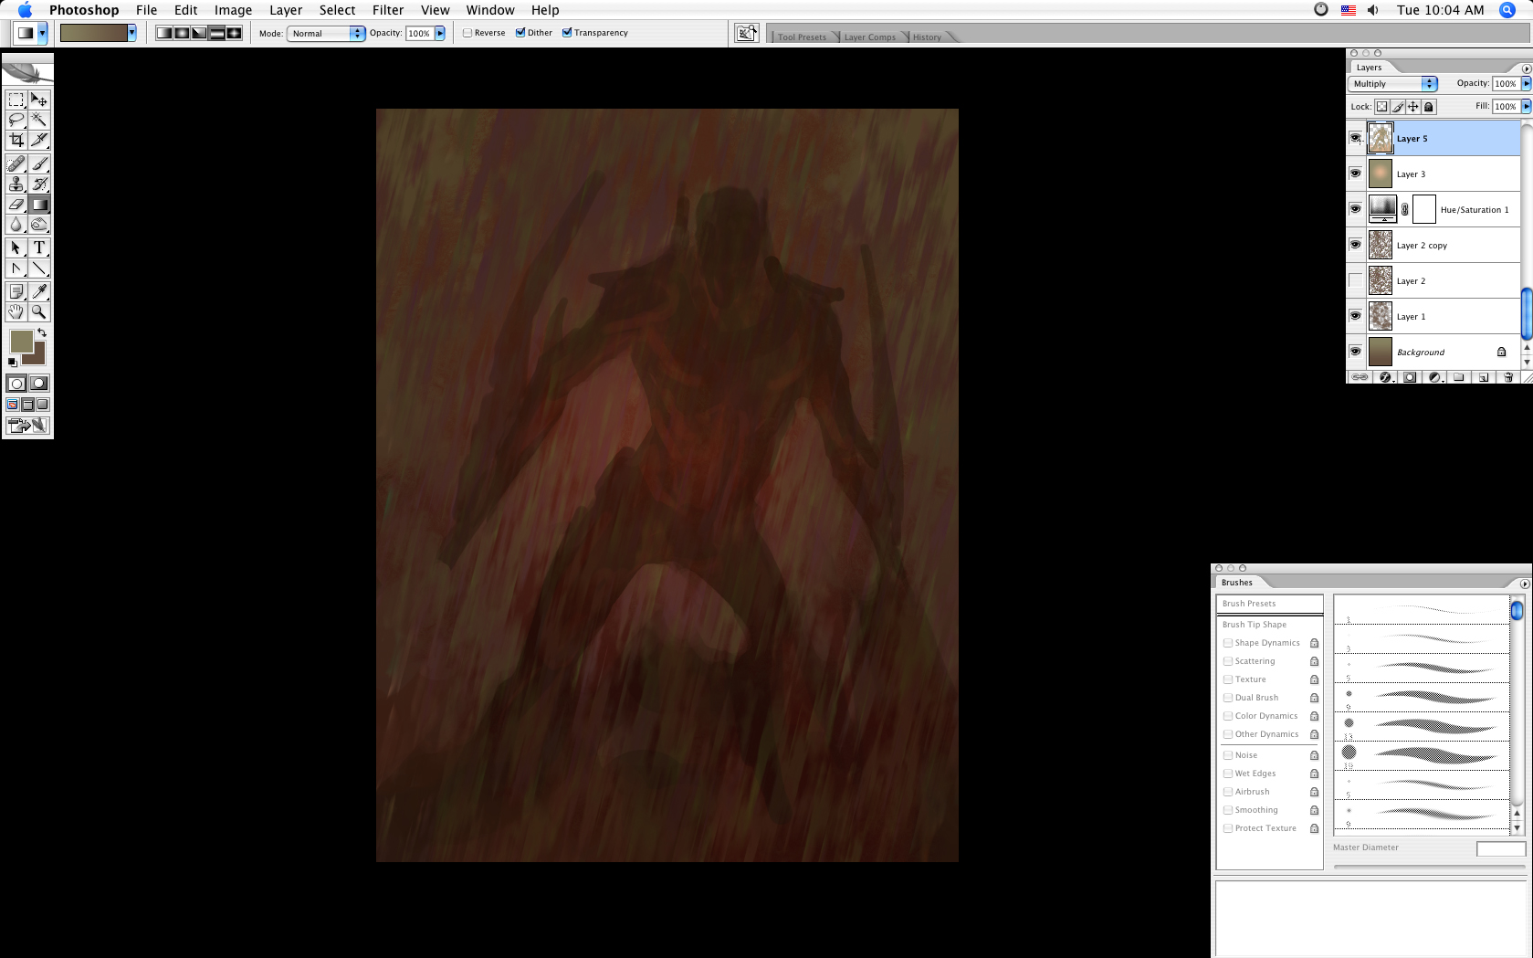Enable Wet Edges checkbox
Screen dimensions: 1533x958
[x=1228, y=774]
